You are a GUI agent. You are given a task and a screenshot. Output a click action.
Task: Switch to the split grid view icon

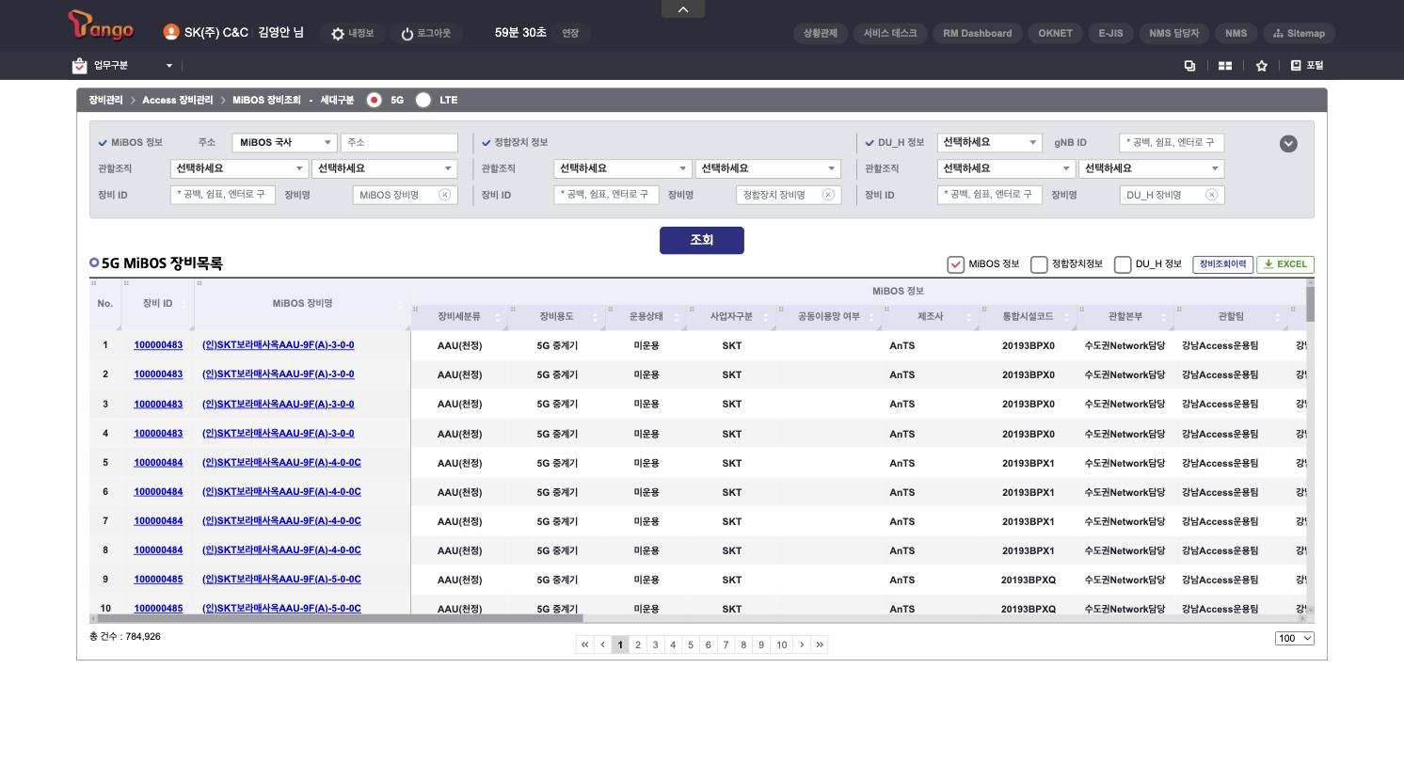click(x=1225, y=66)
